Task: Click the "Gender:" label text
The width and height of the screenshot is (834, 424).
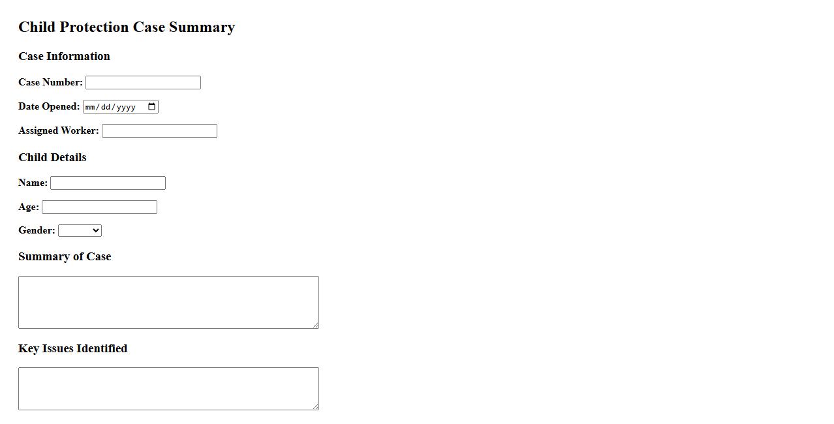Action: click(37, 230)
